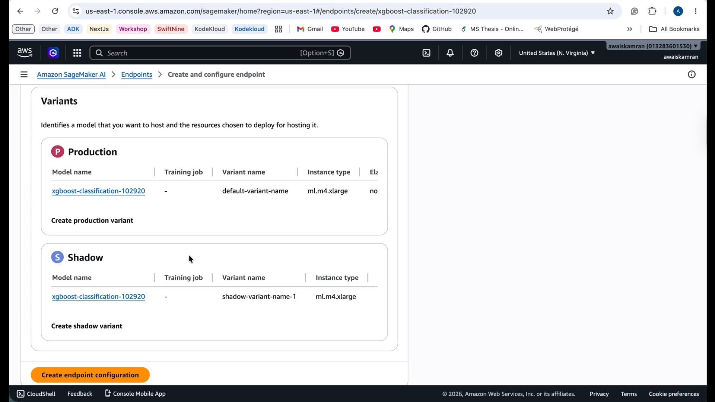The image size is (715, 402).
Task: Open KodeKloud blue bookmark folder
Action: click(250, 29)
